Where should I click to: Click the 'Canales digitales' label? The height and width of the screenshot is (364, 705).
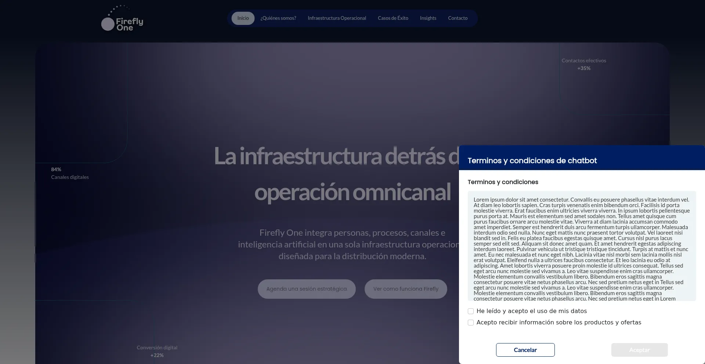pos(70,177)
